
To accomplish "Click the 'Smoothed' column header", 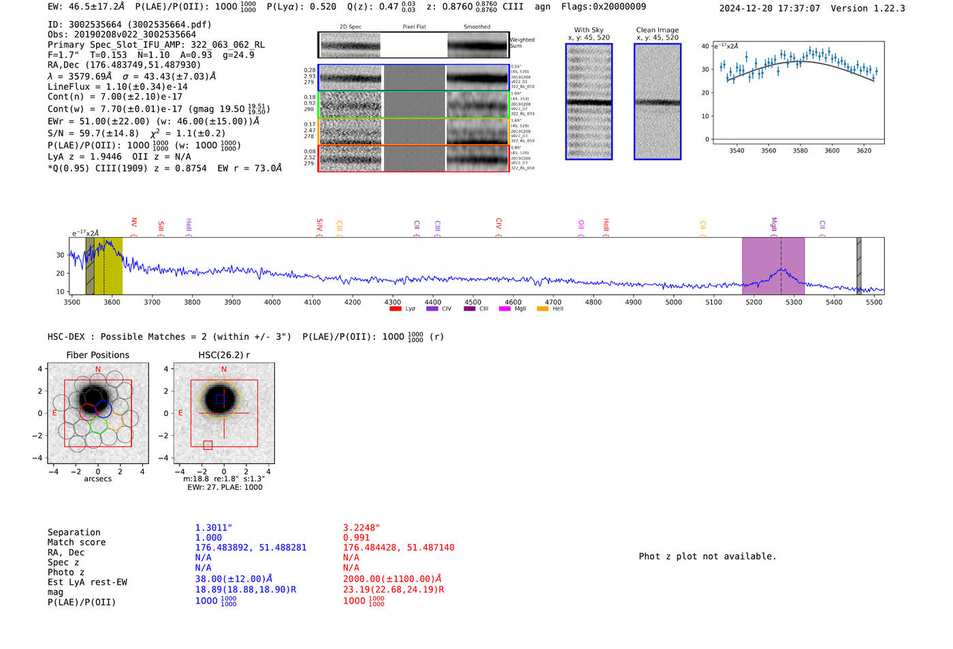I will [476, 27].
